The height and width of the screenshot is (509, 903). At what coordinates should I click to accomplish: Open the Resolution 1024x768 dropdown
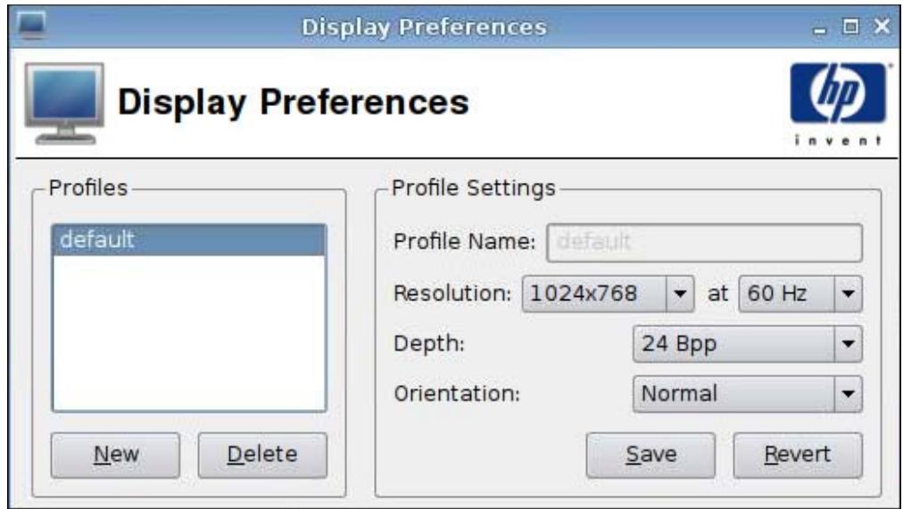coord(609,294)
